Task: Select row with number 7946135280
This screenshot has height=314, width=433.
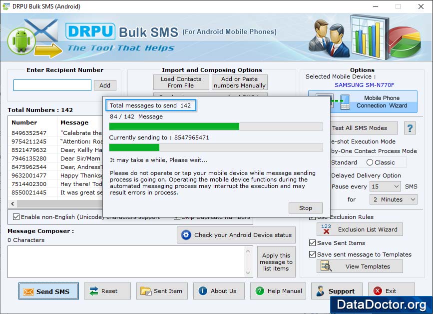Action: point(55,158)
